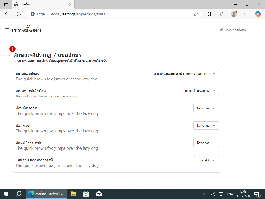The width and height of the screenshot is (265, 199).
Task: Go back using the chevron beside ลักษณะที่ปรากฏ
Action: tap(9, 55)
